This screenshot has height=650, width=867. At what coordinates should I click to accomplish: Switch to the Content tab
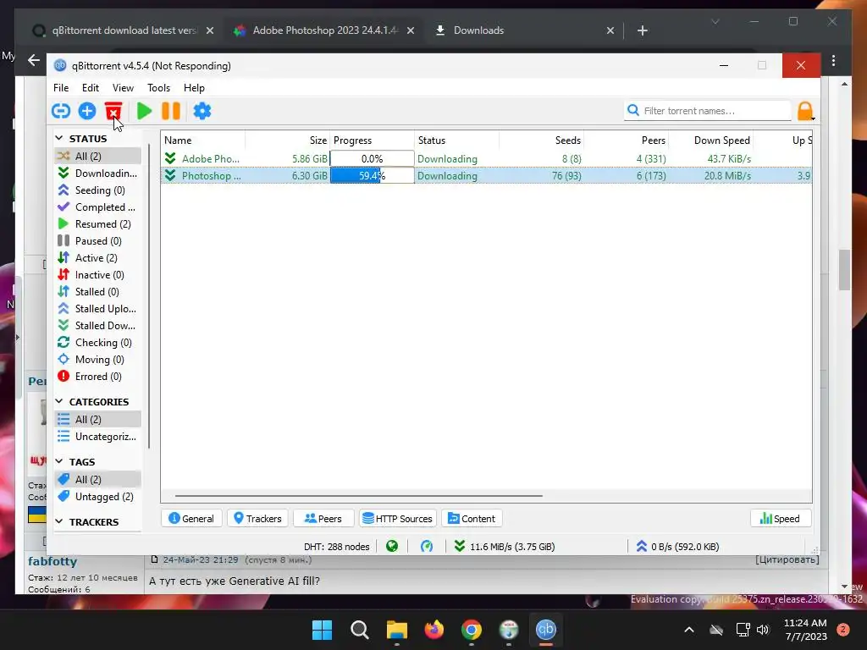click(x=472, y=519)
